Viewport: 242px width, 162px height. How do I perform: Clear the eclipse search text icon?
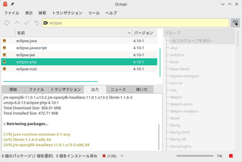tap(46, 23)
